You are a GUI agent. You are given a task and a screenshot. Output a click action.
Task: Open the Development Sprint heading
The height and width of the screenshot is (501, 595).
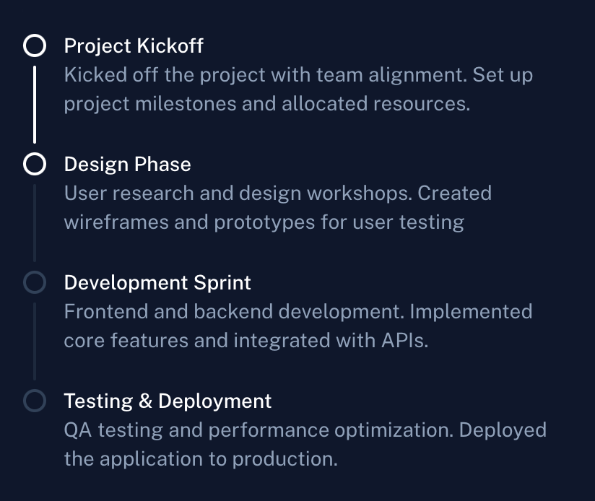point(157,282)
